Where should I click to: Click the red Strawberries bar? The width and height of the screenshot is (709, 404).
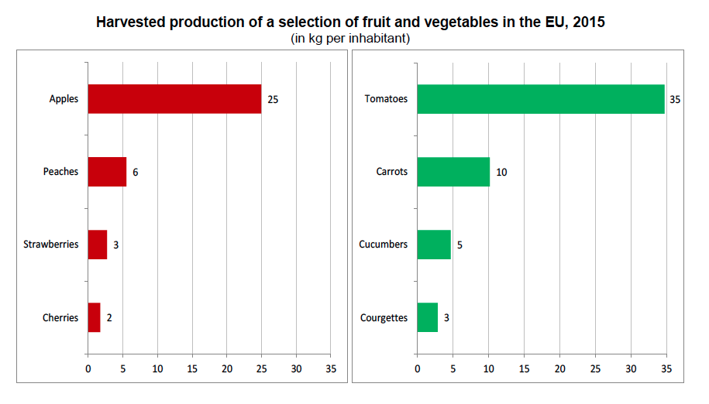(97, 245)
